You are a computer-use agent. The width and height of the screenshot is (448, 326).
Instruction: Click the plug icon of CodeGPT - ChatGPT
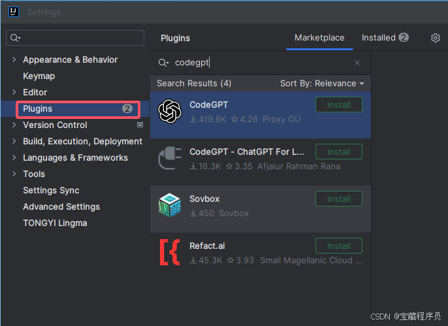170,158
